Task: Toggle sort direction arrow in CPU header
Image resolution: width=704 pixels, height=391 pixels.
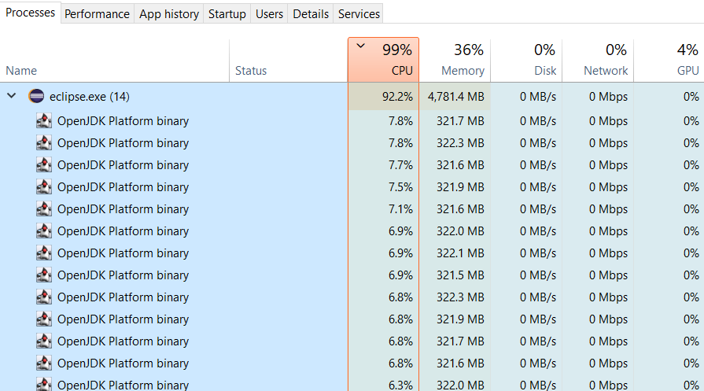Action: point(360,46)
